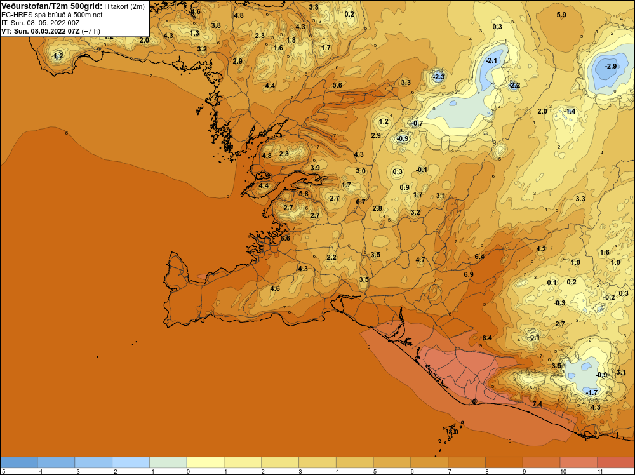Select the legend color right of 11
This screenshot has width=635, height=475.
pyautogui.click(x=616, y=462)
